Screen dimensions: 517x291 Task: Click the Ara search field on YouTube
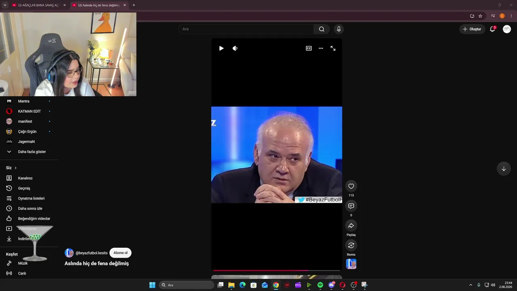tap(246, 29)
